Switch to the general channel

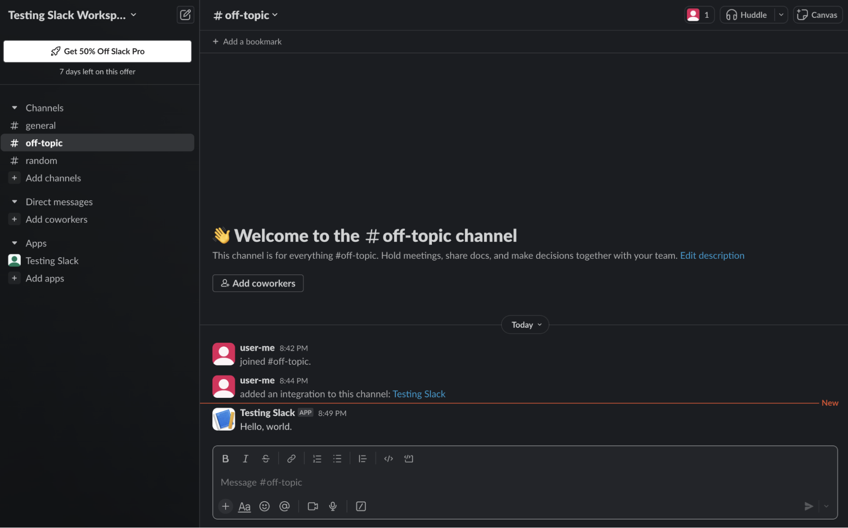(40, 126)
